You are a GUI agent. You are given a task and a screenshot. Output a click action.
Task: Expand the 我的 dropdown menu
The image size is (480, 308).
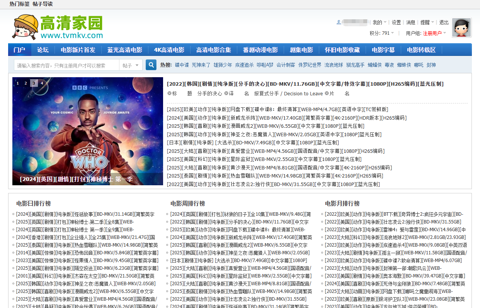point(380,22)
